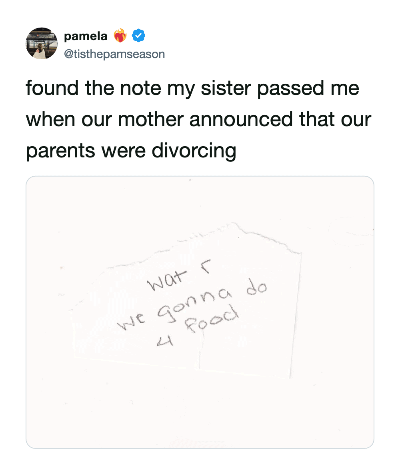Open the display name "pamela"
The height and width of the screenshot is (475, 400).
pos(86,36)
